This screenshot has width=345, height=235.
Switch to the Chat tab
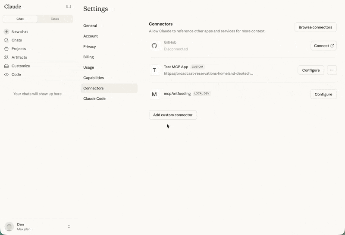[x=20, y=19]
